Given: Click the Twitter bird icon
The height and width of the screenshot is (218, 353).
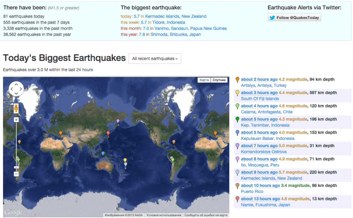Looking at the screenshot, I should [x=273, y=17].
